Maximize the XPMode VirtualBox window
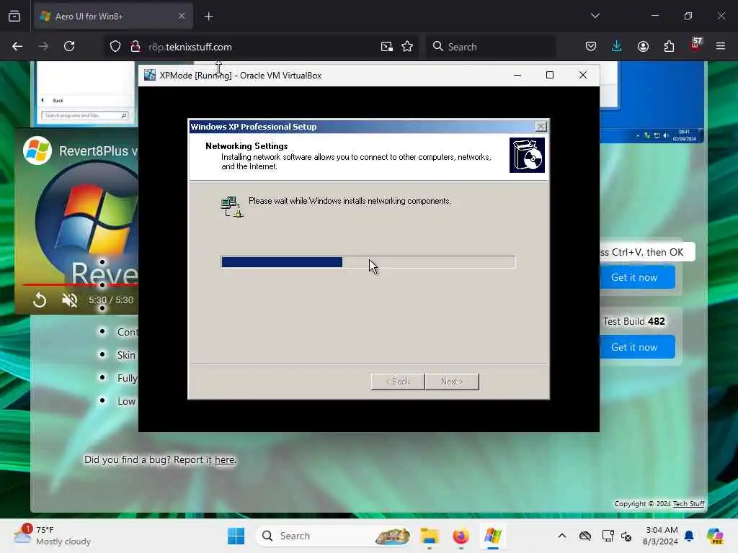The height and width of the screenshot is (553, 738). pyautogui.click(x=550, y=75)
